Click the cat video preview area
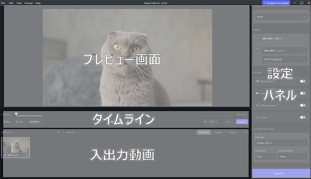The image size is (311, 179). point(128,57)
